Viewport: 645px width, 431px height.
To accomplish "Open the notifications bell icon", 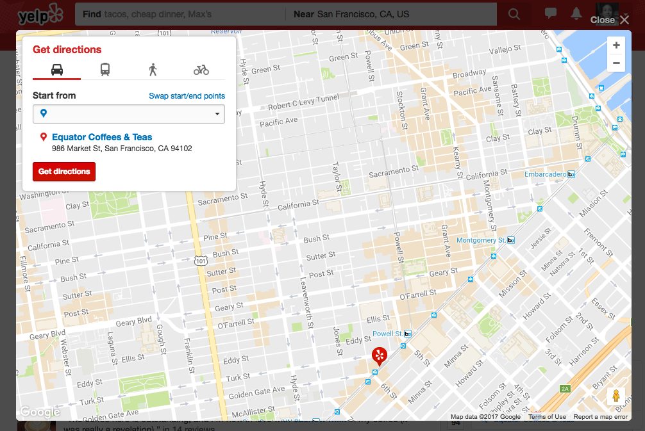I will [576, 13].
